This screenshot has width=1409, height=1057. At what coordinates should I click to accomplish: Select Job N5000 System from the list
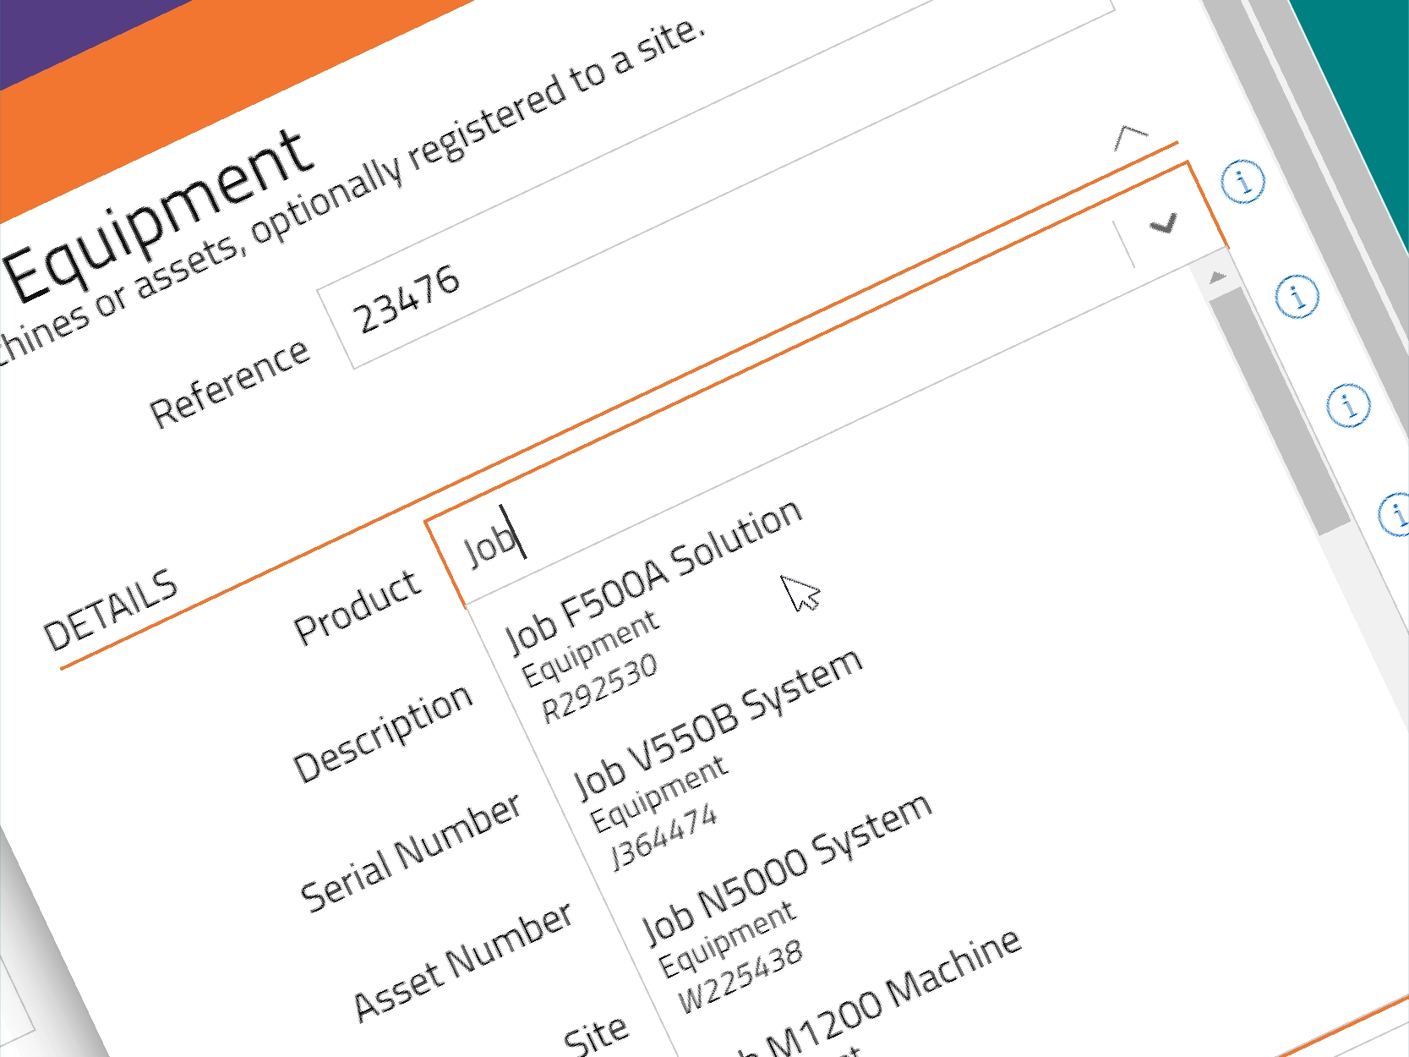coord(786,867)
